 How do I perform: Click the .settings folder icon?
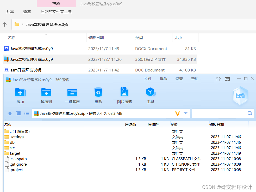[x=7, y=136]
